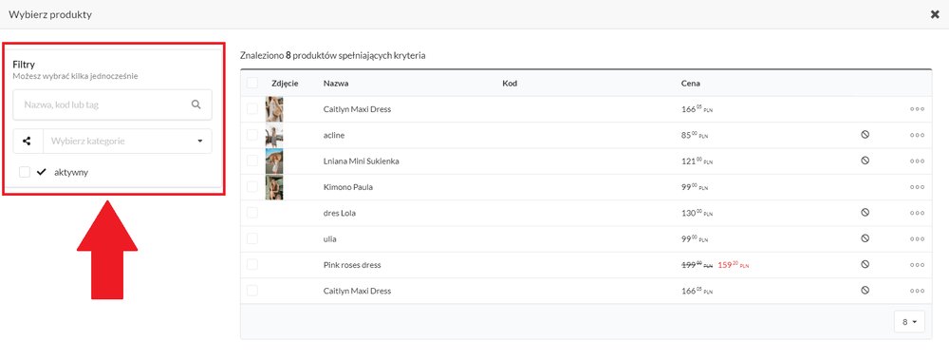Click the search magnifier icon in Filtry

196,104
